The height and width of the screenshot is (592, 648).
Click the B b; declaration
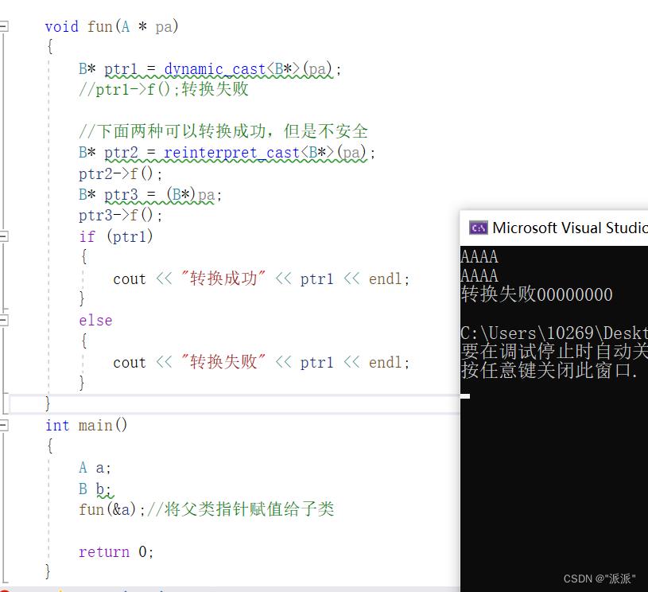coord(95,489)
